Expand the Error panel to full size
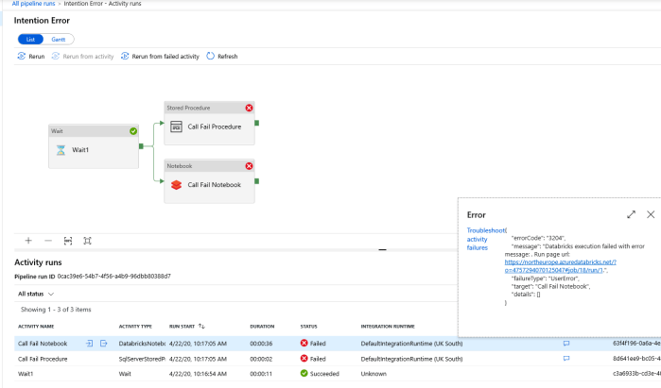 631,214
